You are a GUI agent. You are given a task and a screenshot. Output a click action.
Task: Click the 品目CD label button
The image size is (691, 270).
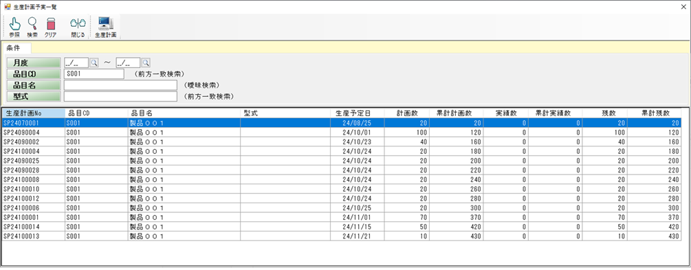34,74
